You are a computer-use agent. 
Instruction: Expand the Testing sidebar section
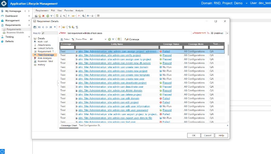pos(29,37)
